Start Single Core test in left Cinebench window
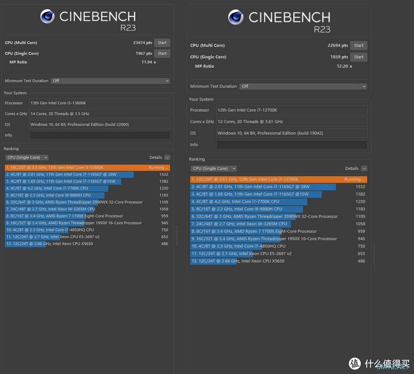Screen dimensions: 414x374 (x=162, y=54)
